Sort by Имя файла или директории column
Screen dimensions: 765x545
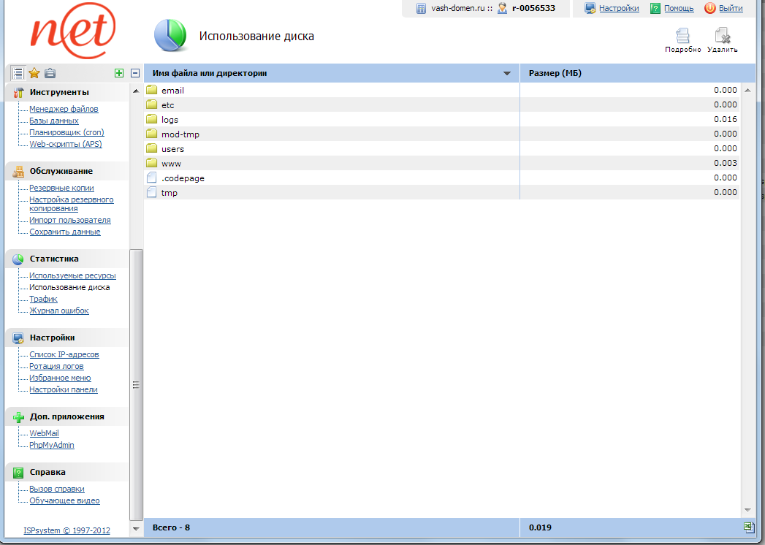[210, 73]
